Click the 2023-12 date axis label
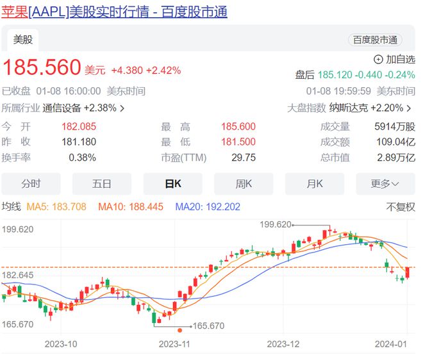The width and height of the screenshot is (423, 355). click(x=283, y=344)
